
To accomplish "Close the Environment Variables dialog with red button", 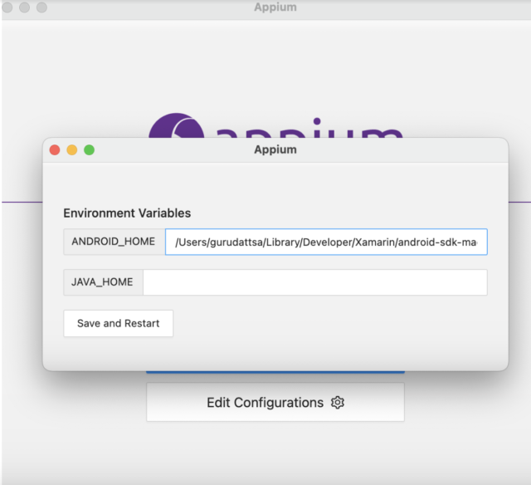I will (55, 150).
